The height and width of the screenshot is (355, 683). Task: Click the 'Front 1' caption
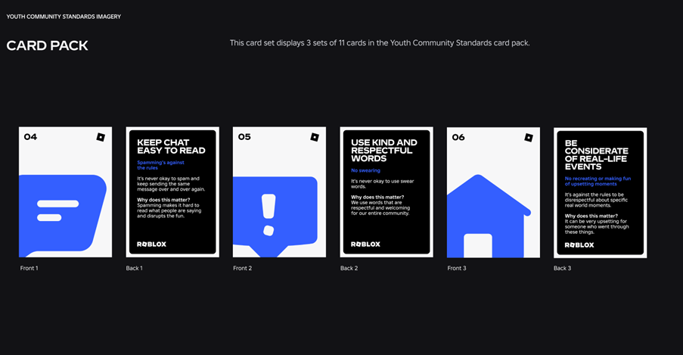[x=29, y=268]
